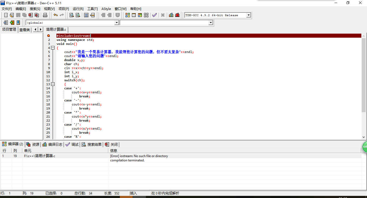The width and height of the screenshot is (367, 198).
Task: Open the 搜索[S] menu
Action: 35,9
